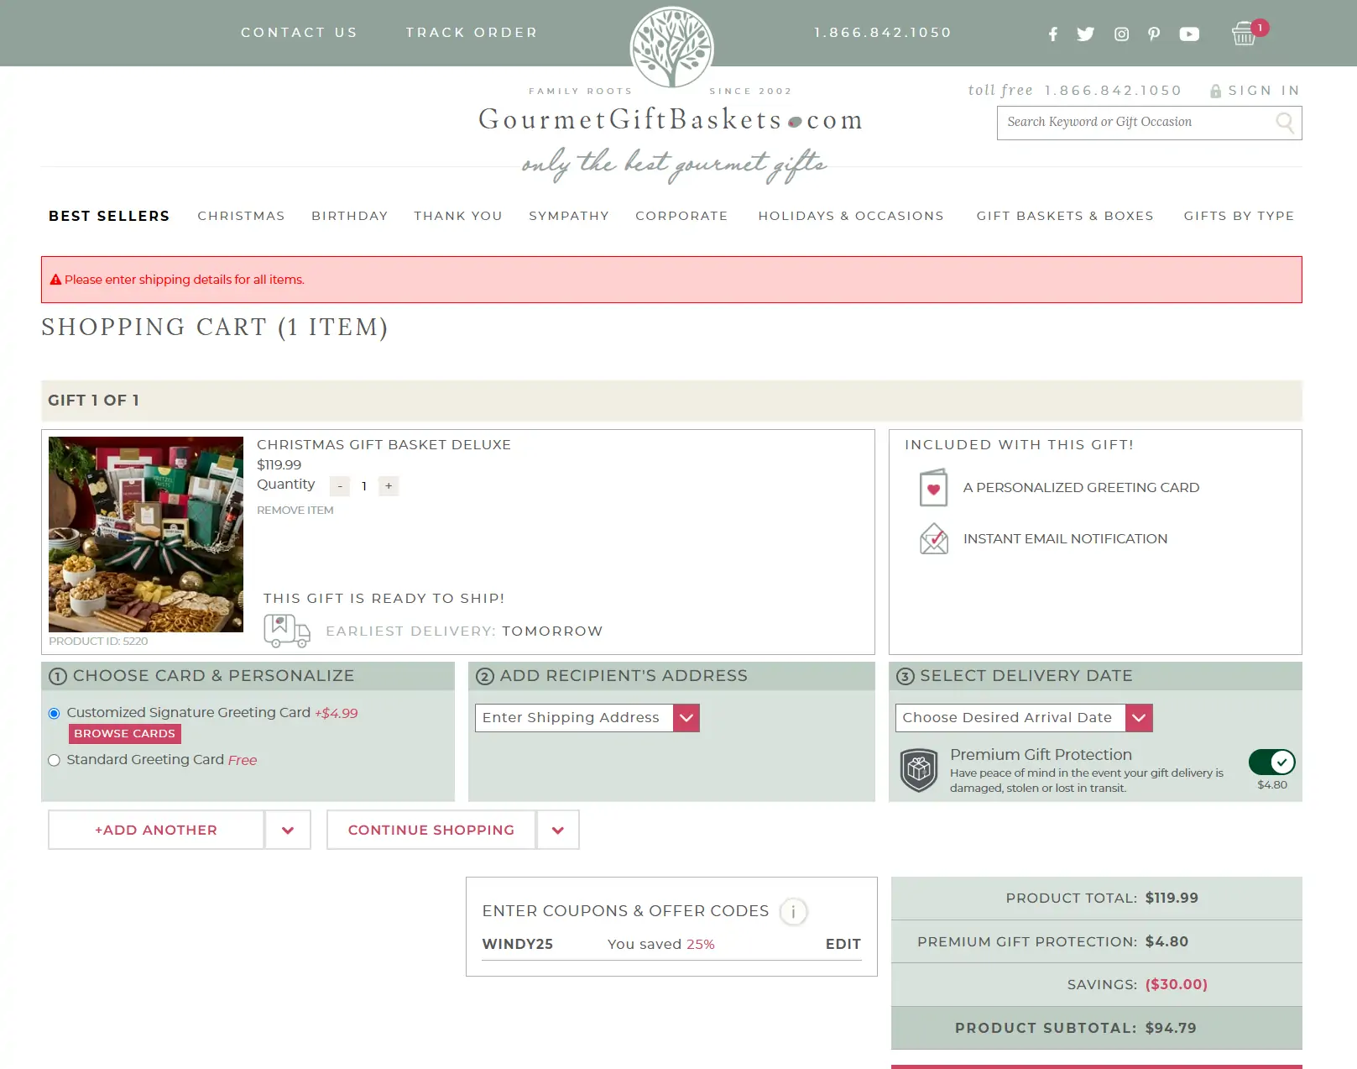Open the YouTube channel icon

(x=1189, y=34)
